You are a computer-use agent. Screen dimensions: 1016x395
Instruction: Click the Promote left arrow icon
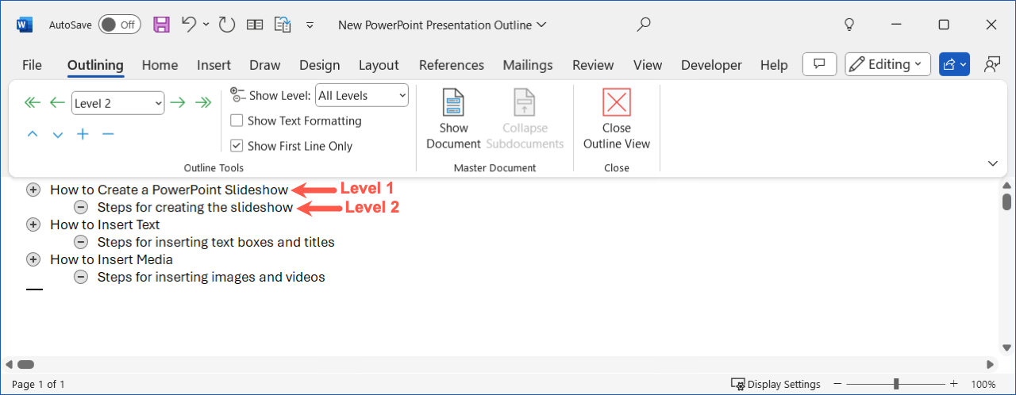point(57,102)
